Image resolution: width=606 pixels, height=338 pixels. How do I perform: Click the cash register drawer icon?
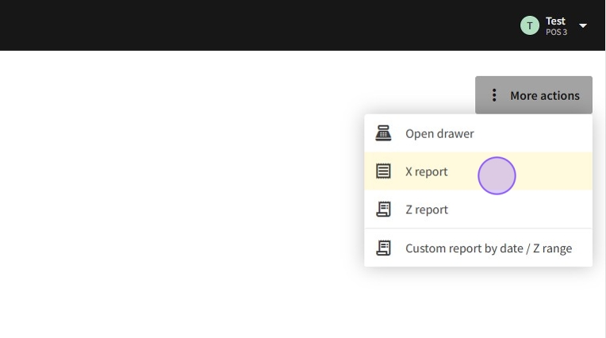(x=383, y=133)
